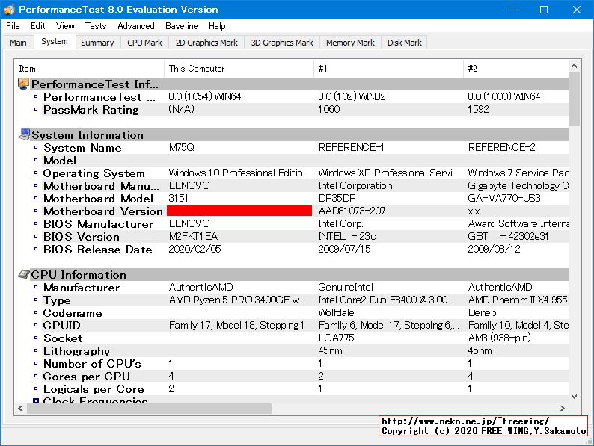Viewport: 594px width, 446px height.
Task: Open the View menu
Action: click(65, 26)
